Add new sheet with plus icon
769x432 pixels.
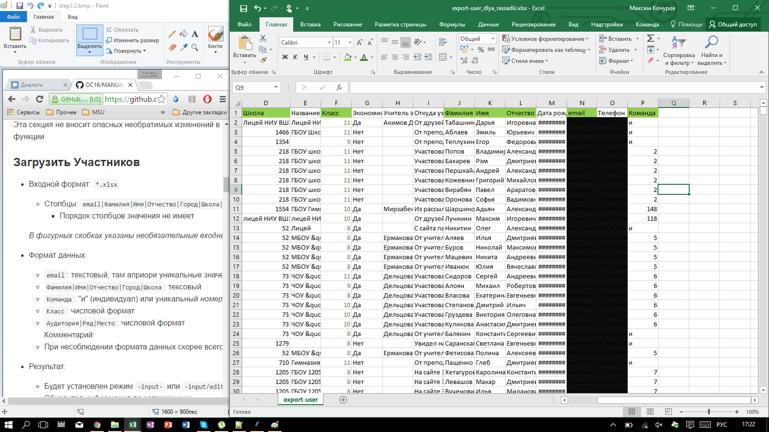(343, 400)
